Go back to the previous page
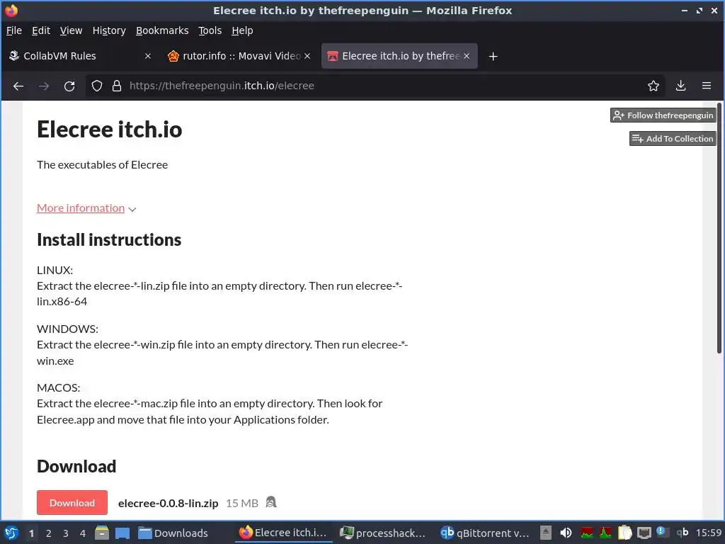The height and width of the screenshot is (544, 725). pyautogui.click(x=18, y=86)
